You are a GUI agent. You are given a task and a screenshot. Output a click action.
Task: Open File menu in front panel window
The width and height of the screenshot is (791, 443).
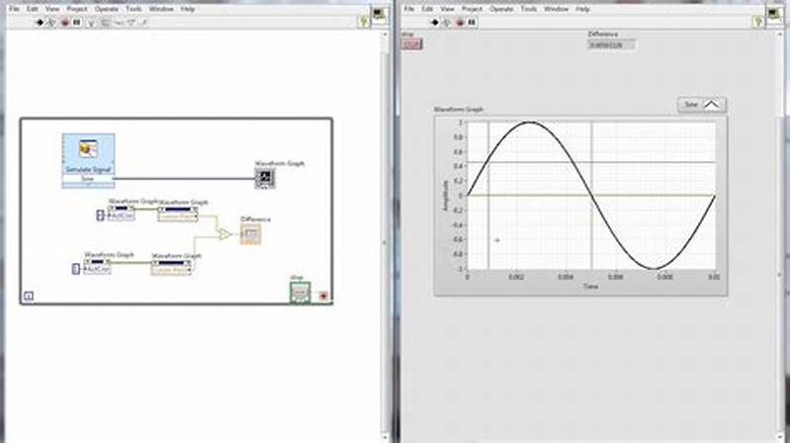point(409,9)
